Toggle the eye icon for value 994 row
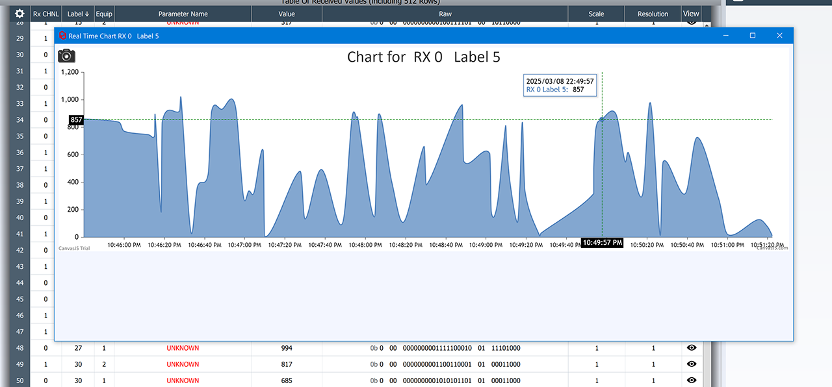 (692, 348)
